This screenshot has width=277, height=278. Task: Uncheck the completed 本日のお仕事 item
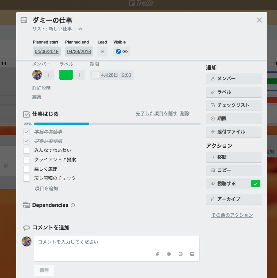(26, 132)
